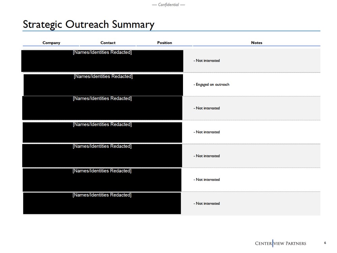
Task: Click 'Not interested' note in fifth row
Action: click(207, 156)
